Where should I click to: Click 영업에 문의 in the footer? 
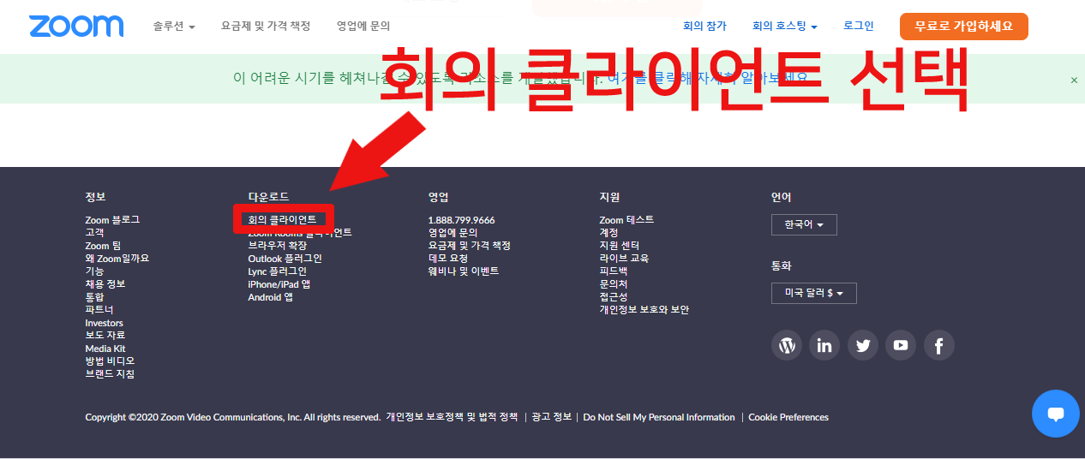pos(453,232)
